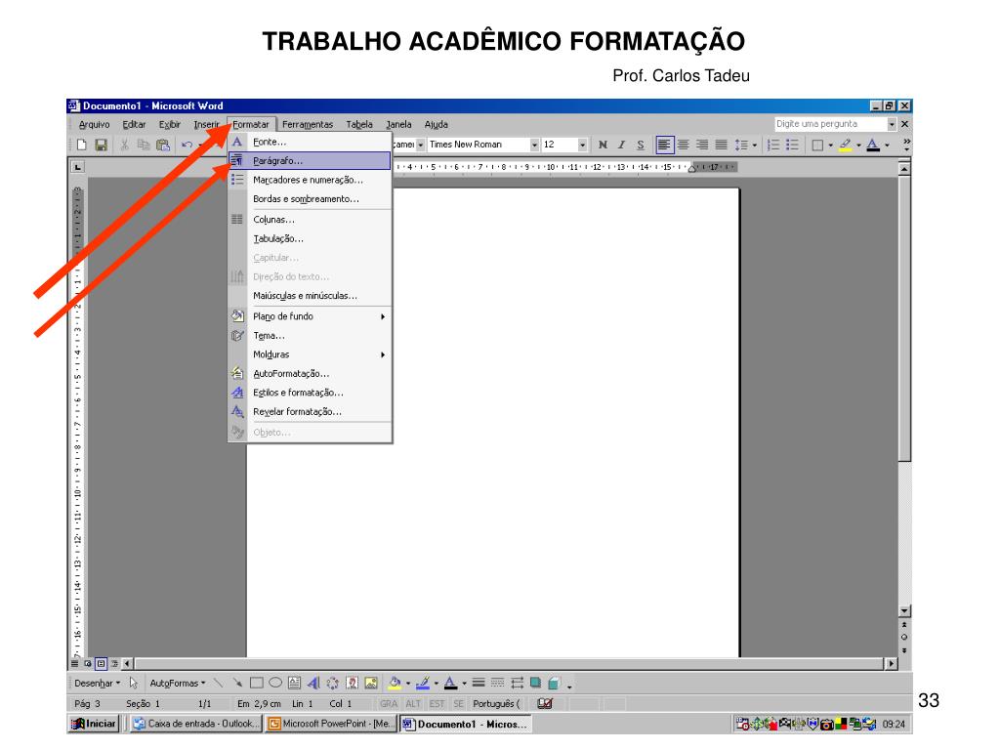Select Maiúsculas e minúsculas... entry
Screen dimensions: 1000x750
(x=310, y=296)
